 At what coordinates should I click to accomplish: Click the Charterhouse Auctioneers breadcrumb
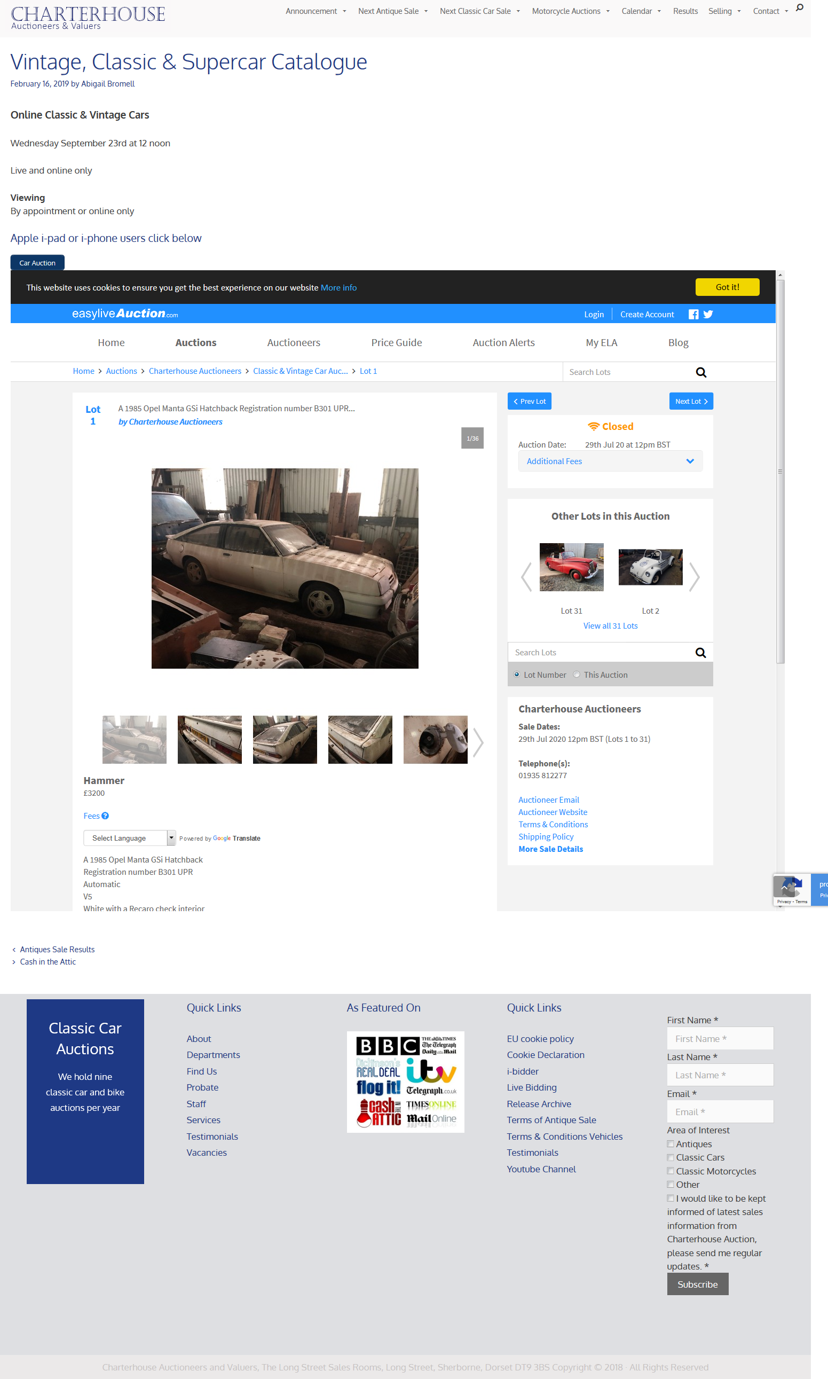coord(195,371)
